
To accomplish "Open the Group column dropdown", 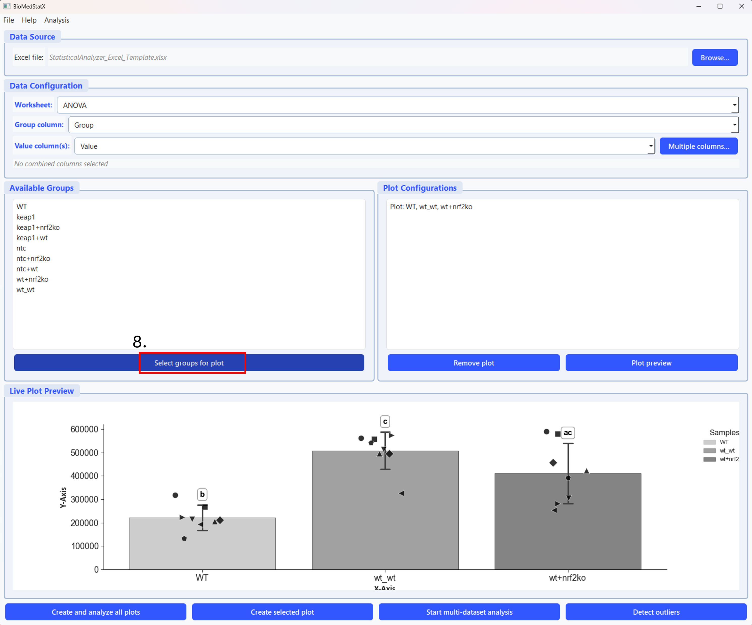I will coord(403,125).
